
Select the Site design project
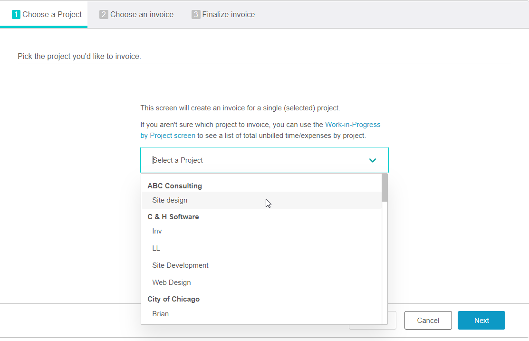170,200
